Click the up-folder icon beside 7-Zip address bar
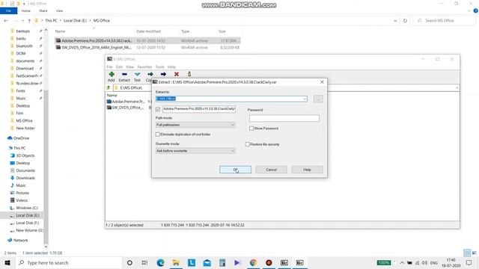 108,88
